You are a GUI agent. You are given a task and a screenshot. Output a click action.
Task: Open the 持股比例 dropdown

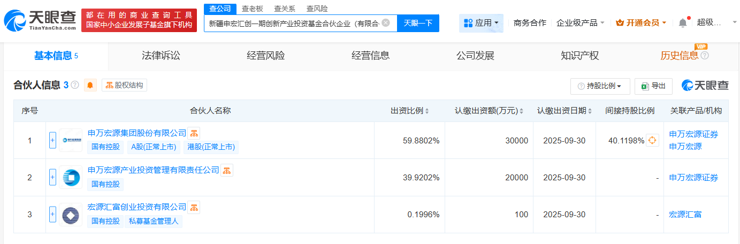point(600,86)
